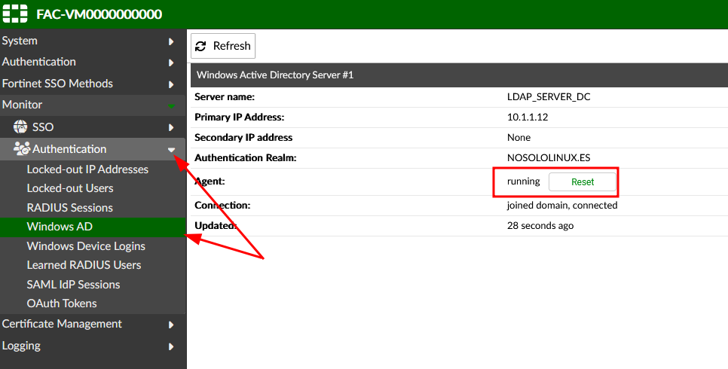Open Locked-out Users page

click(x=70, y=188)
